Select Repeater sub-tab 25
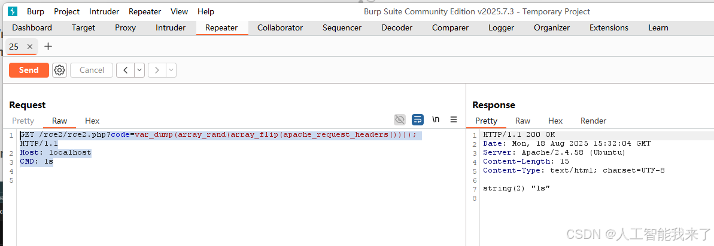Screen dimensions: 714x246 pos(14,47)
